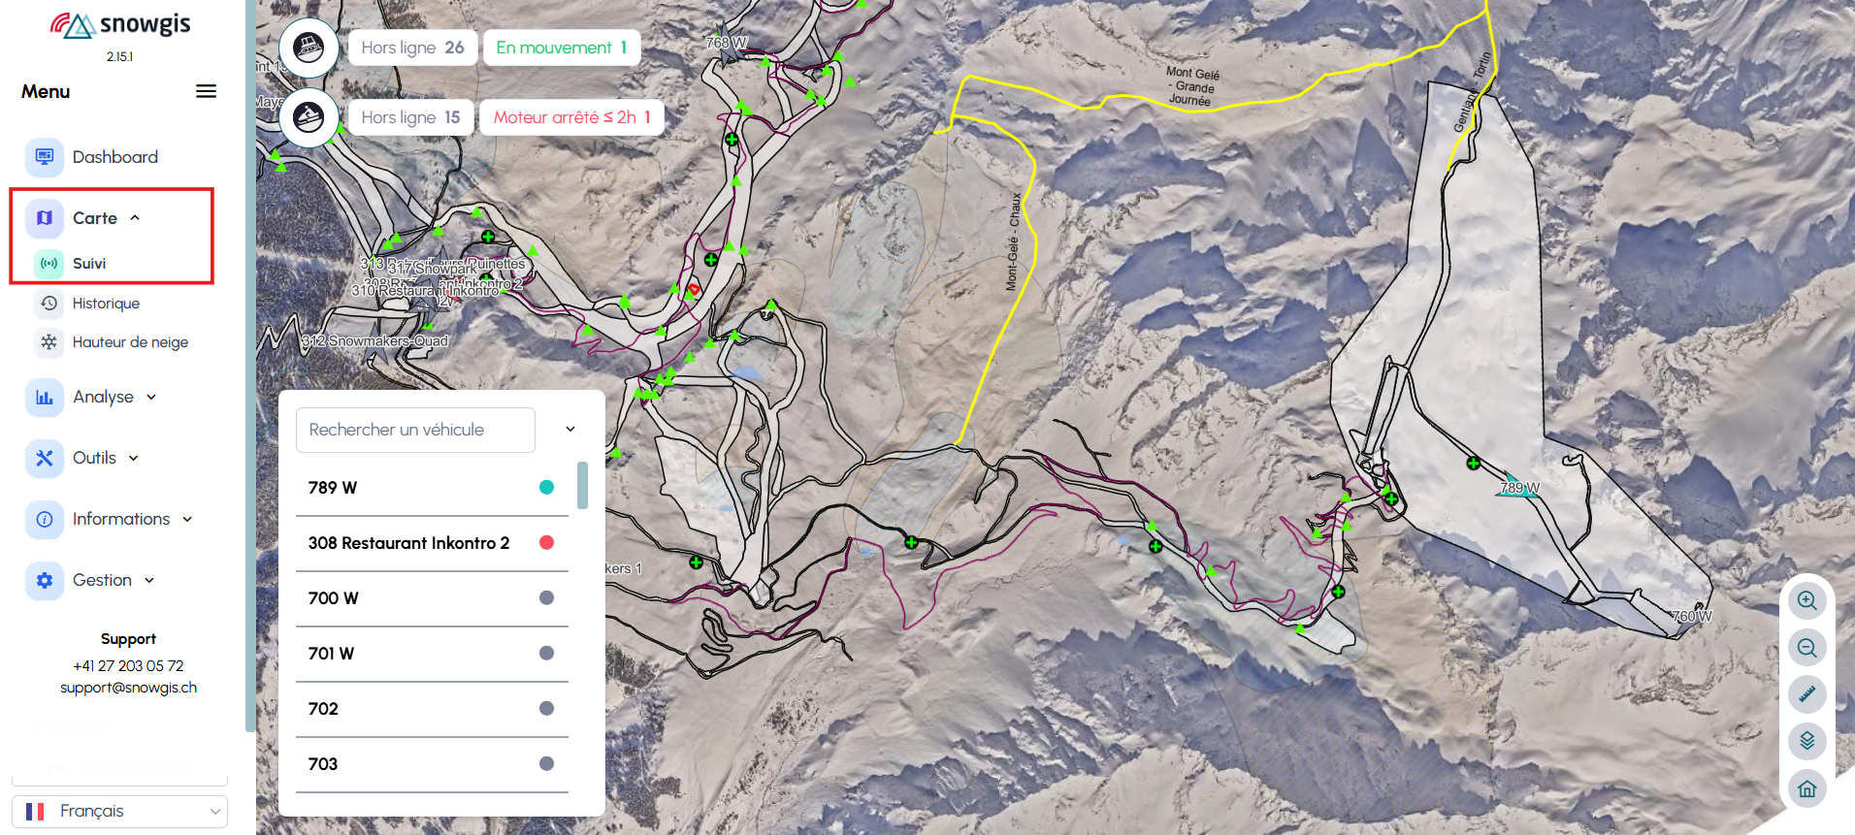Open Hauteur de neige page

130,342
